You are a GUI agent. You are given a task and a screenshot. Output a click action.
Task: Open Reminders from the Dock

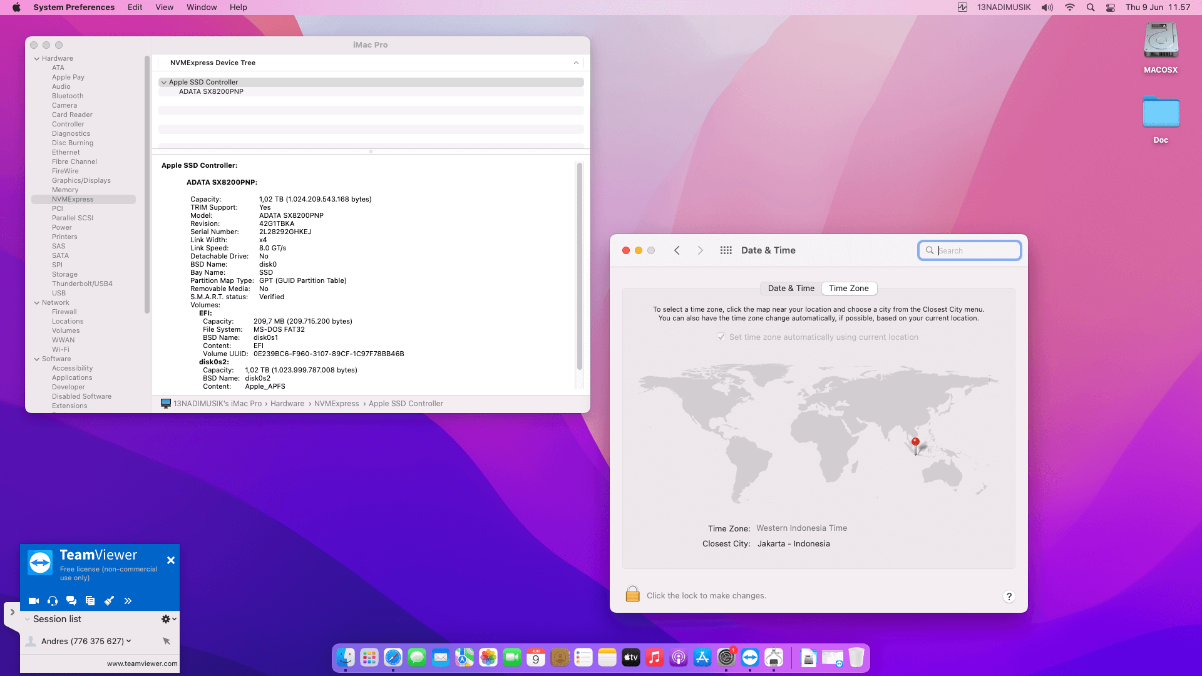click(583, 657)
